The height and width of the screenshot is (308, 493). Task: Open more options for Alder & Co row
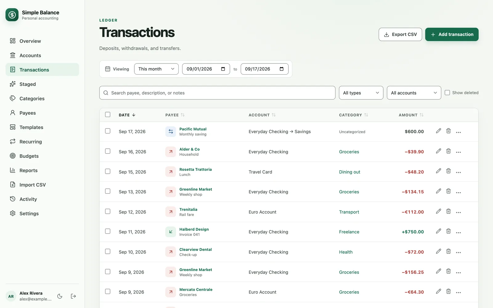pyautogui.click(x=458, y=152)
